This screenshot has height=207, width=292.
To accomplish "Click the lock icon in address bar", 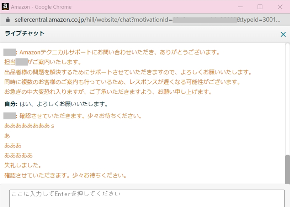I will (x=8, y=20).
